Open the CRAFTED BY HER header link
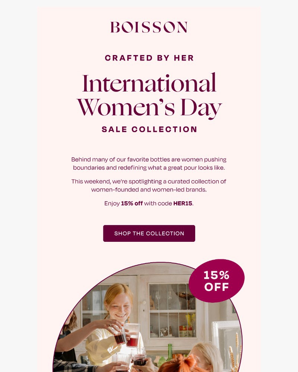The image size is (298, 372). tap(149, 58)
